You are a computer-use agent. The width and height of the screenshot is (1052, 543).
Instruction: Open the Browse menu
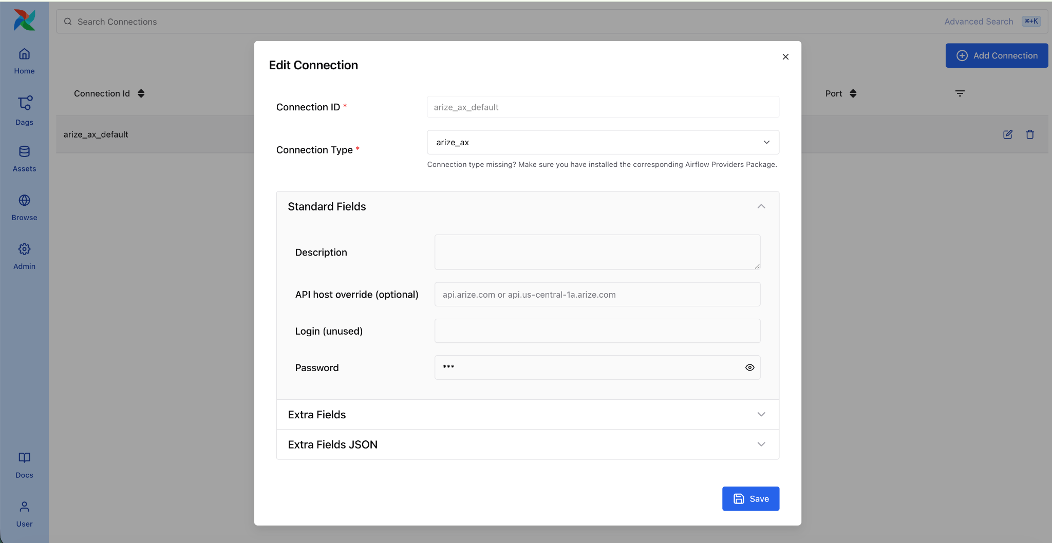coord(24,207)
